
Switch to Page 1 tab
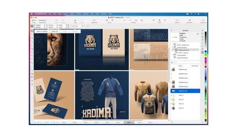point(64,123)
